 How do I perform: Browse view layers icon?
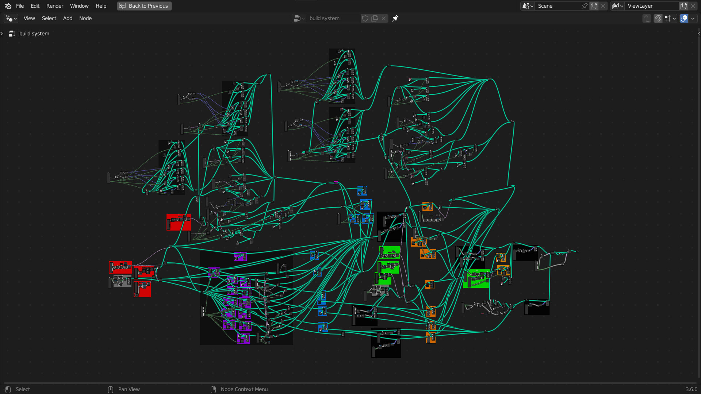617,6
